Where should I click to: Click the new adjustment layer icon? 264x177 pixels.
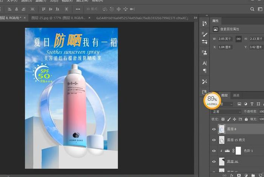pyautogui.click(x=246, y=175)
